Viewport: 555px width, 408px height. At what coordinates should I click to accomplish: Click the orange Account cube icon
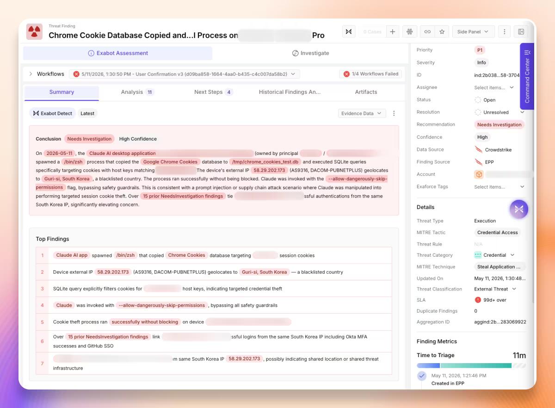(479, 174)
